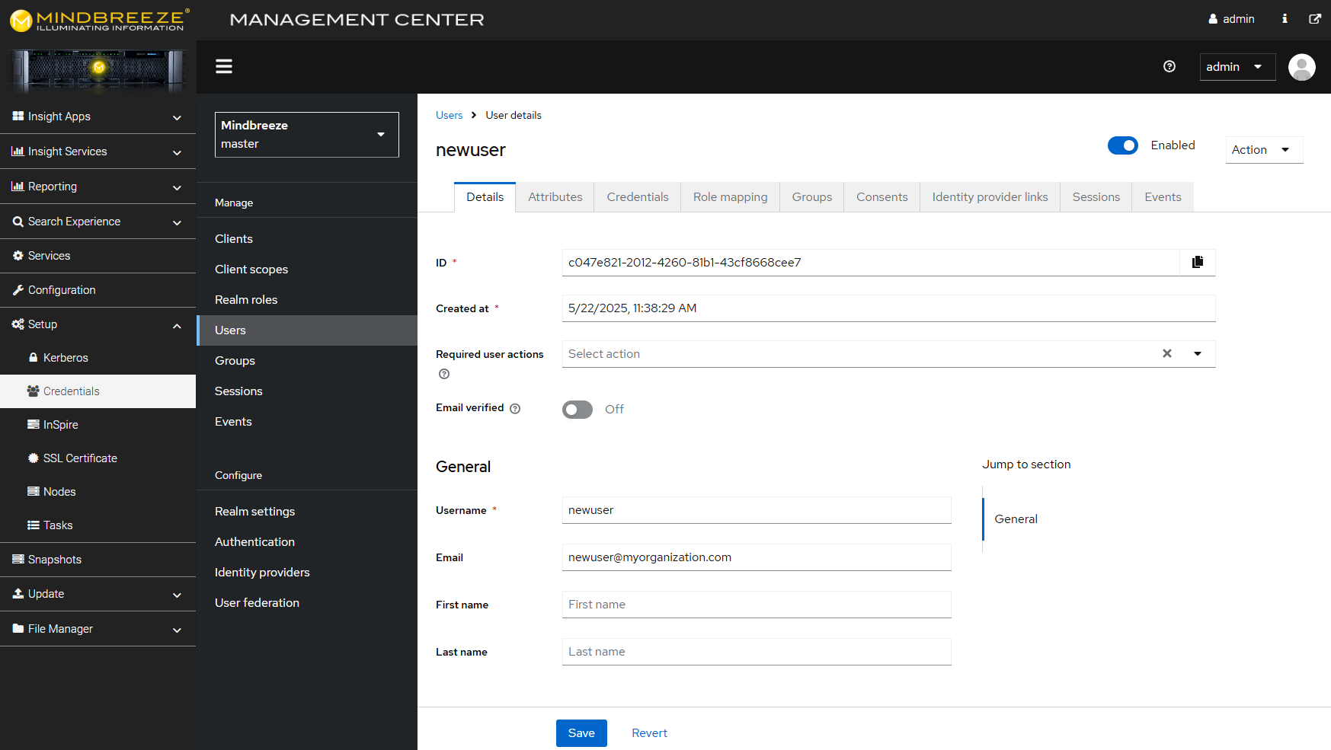Expand the Search Experience menu chevron
The image size is (1331, 750).
pos(177,222)
